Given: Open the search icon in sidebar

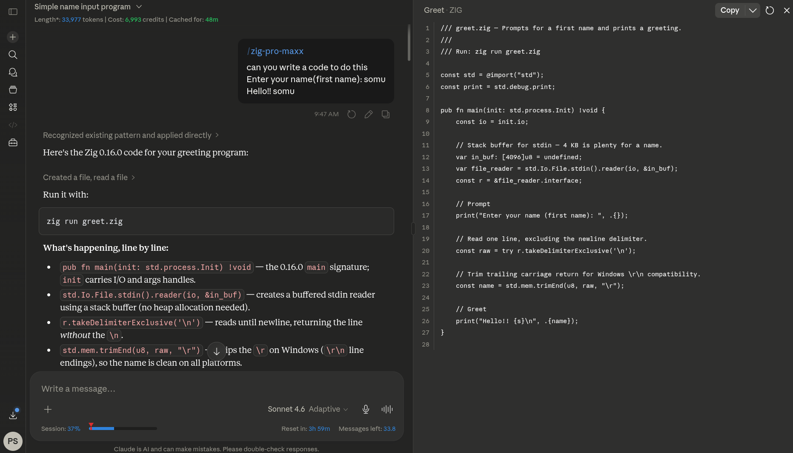Looking at the screenshot, I should coord(13,54).
